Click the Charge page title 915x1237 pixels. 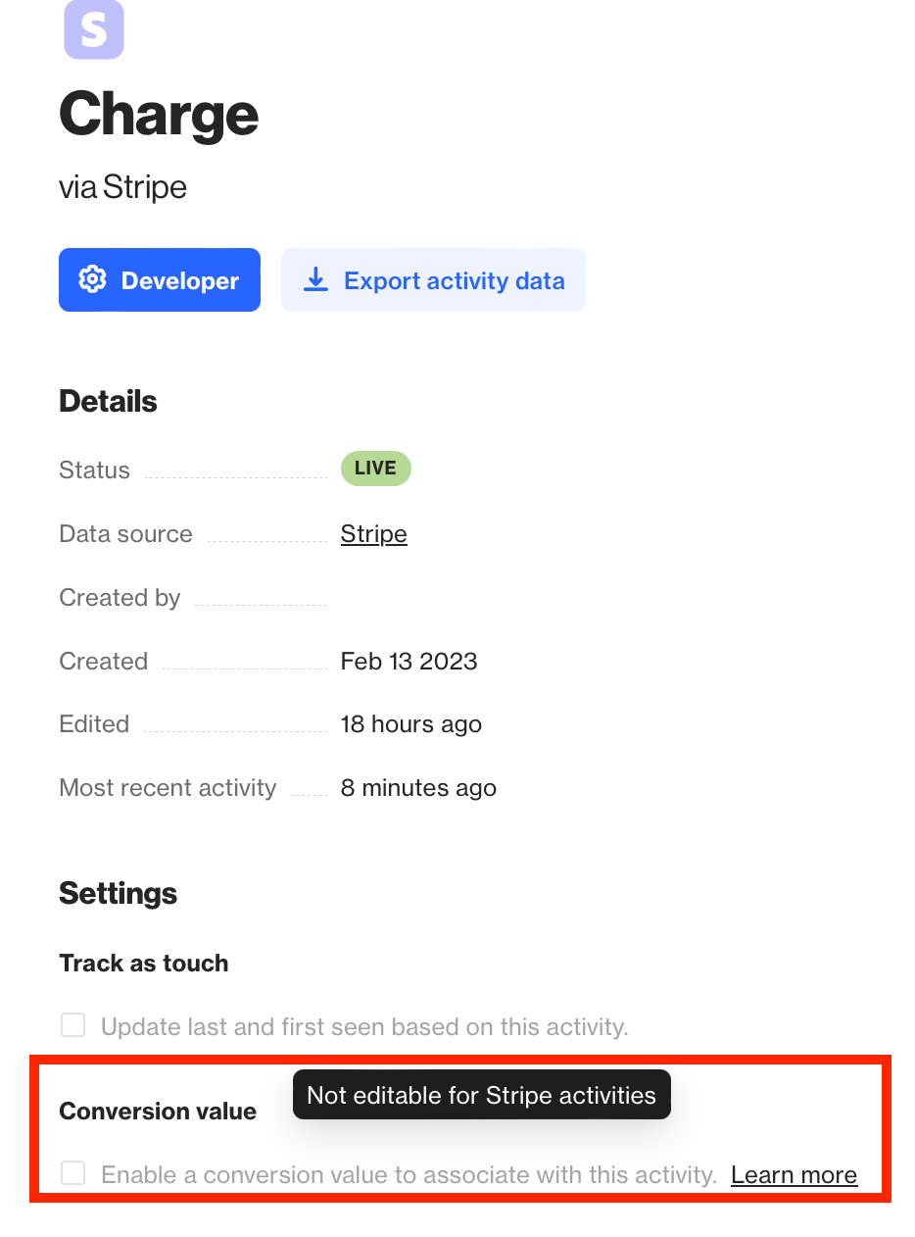click(159, 115)
